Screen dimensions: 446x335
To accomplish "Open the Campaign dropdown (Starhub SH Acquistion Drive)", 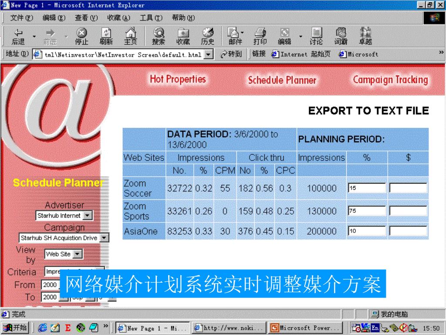I will [x=105, y=238].
